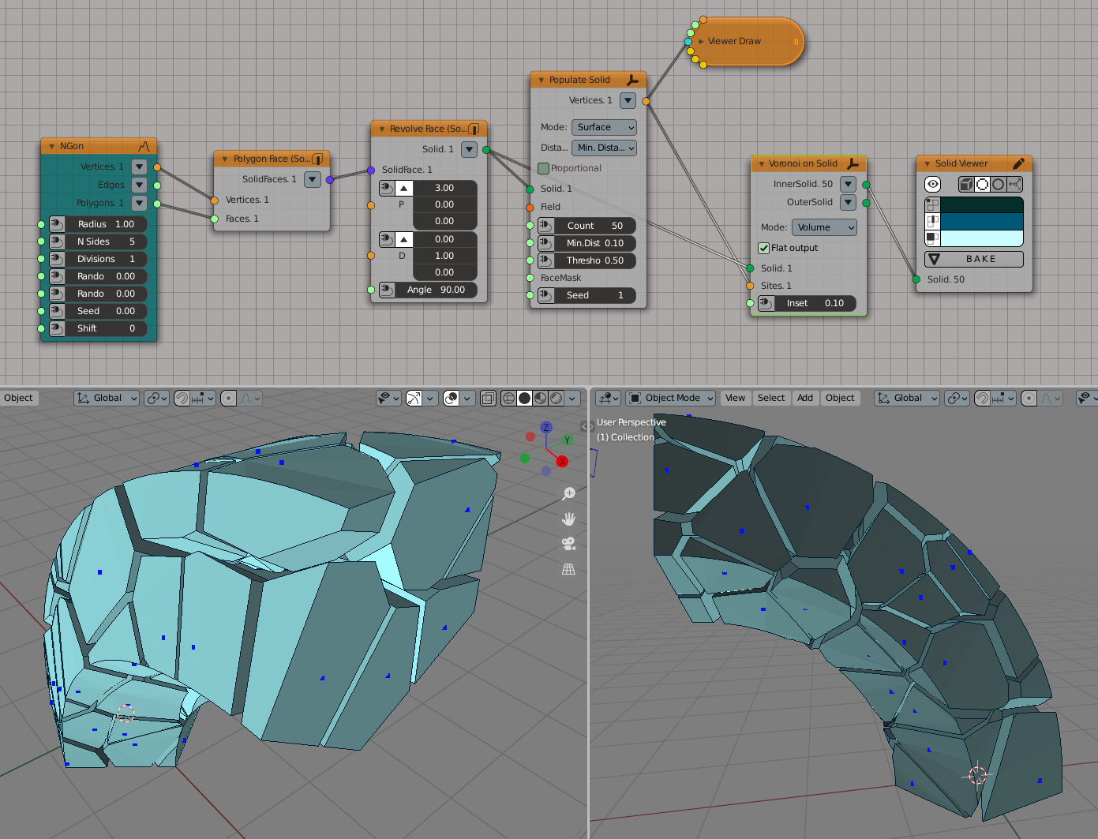This screenshot has height=839, width=1098.
Task: Open the Surface mode dropdown on Populate Solid
Action: tap(604, 127)
